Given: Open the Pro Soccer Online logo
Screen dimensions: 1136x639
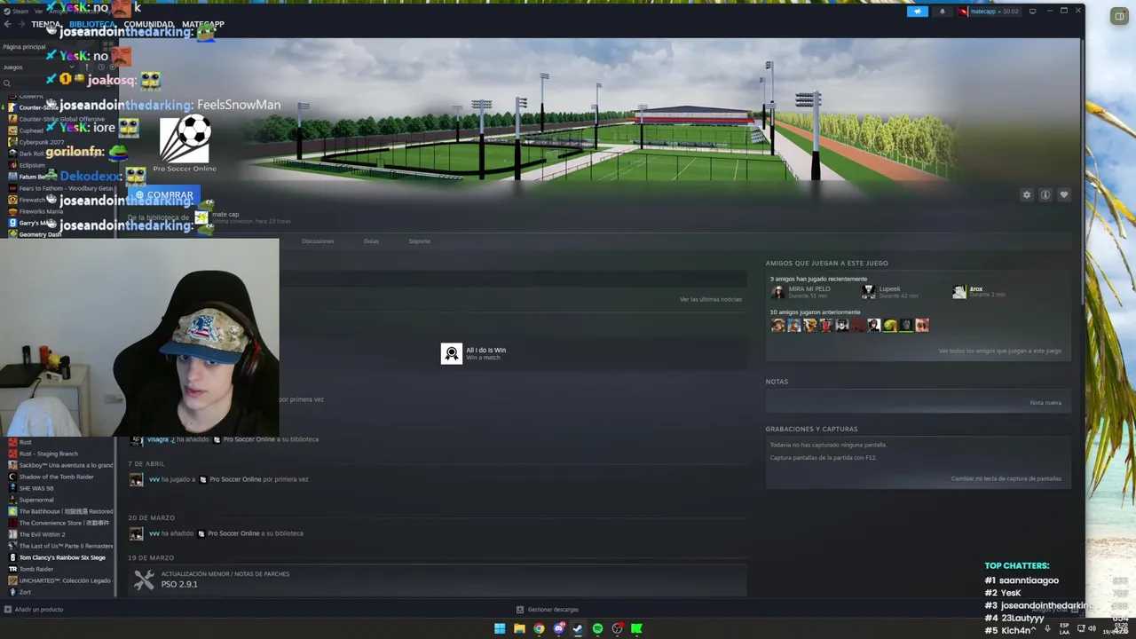Looking at the screenshot, I should pyautogui.click(x=185, y=144).
